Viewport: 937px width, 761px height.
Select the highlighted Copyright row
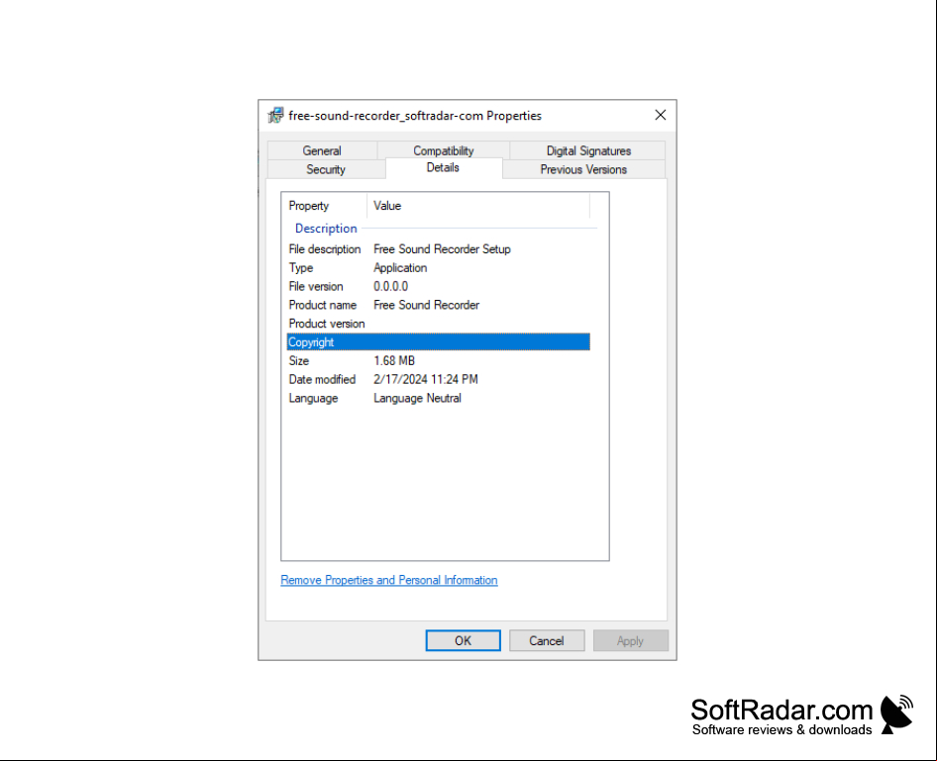click(x=438, y=342)
